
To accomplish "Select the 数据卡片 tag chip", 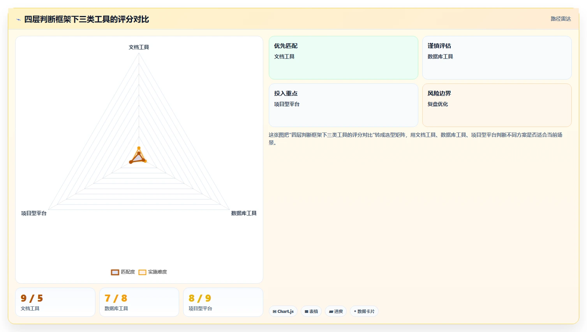I will point(364,311).
